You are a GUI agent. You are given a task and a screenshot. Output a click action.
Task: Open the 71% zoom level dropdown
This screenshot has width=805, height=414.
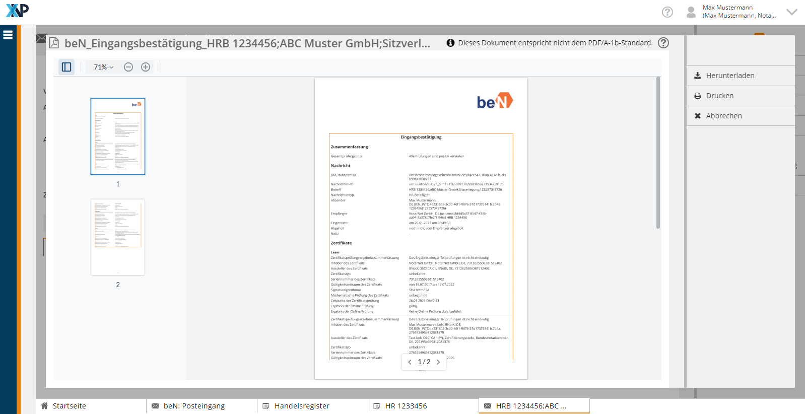tap(104, 67)
